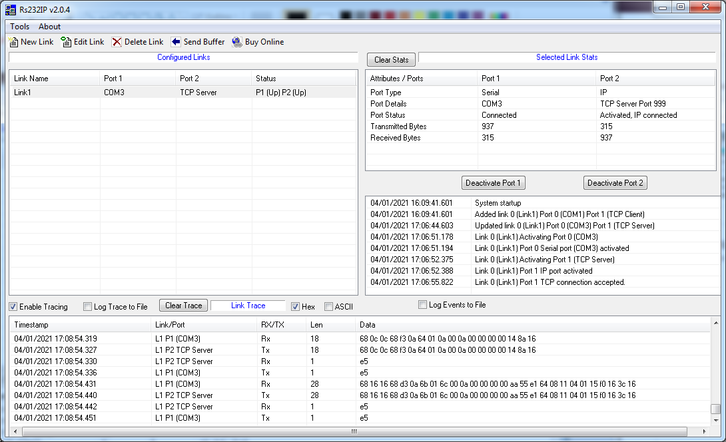The image size is (726, 442).
Task: Open the Tools menu
Action: point(20,27)
